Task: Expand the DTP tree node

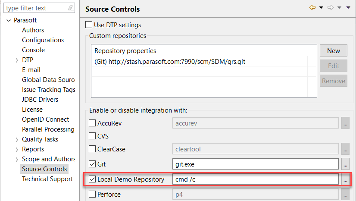Action: pos(17,60)
